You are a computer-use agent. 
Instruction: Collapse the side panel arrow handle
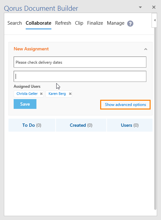click(x=154, y=20)
